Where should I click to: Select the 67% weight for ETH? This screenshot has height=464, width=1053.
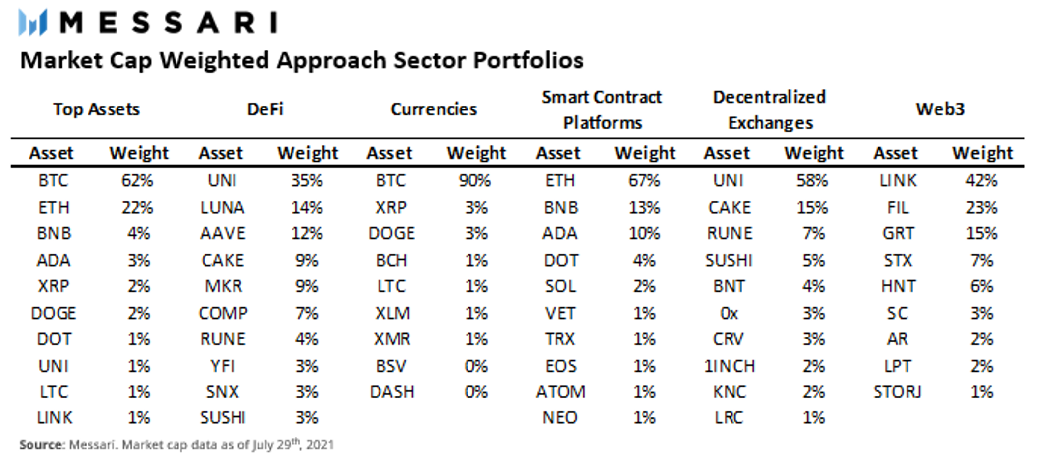(644, 181)
